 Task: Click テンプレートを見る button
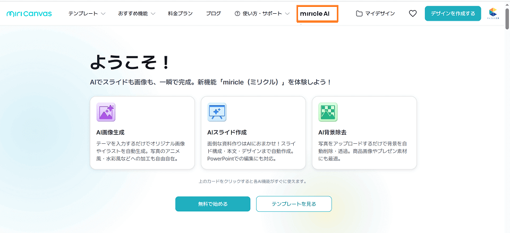294,204
